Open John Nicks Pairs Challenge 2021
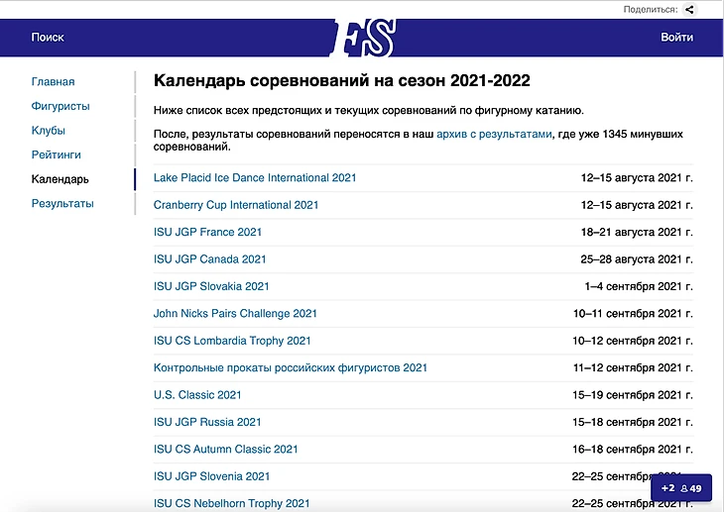Screen dimensions: 724x512 tap(235, 314)
